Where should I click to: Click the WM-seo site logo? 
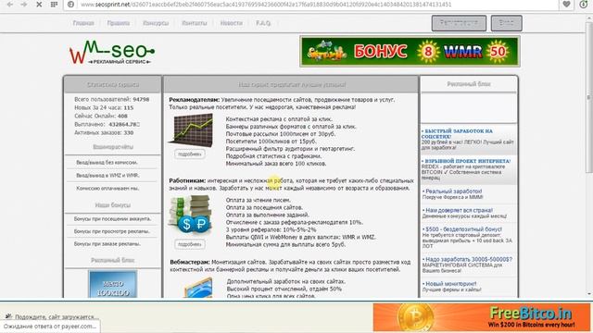111,52
